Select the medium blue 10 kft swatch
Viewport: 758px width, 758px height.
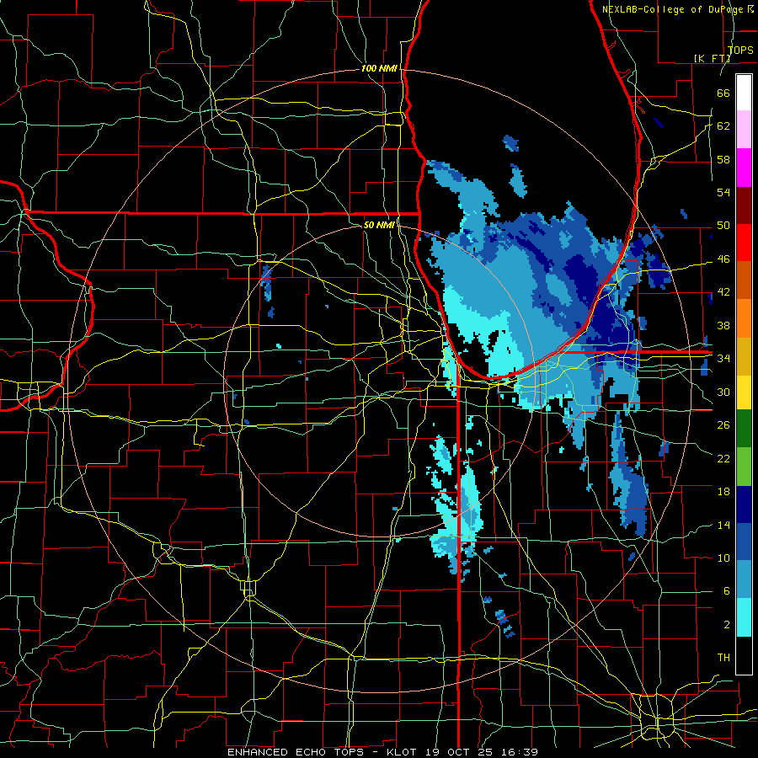tap(744, 542)
